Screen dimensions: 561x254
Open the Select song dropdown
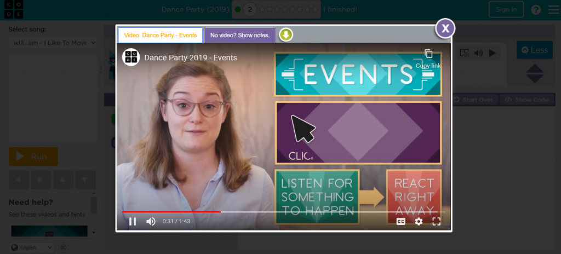click(53, 43)
